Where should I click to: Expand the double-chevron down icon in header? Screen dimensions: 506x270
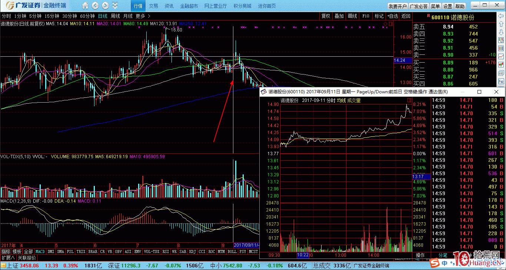pyautogui.click(x=115, y=6)
